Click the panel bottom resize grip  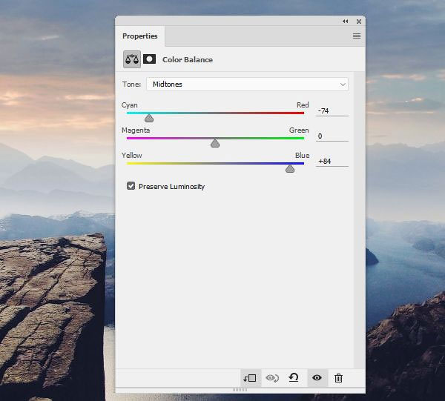[x=240, y=390]
